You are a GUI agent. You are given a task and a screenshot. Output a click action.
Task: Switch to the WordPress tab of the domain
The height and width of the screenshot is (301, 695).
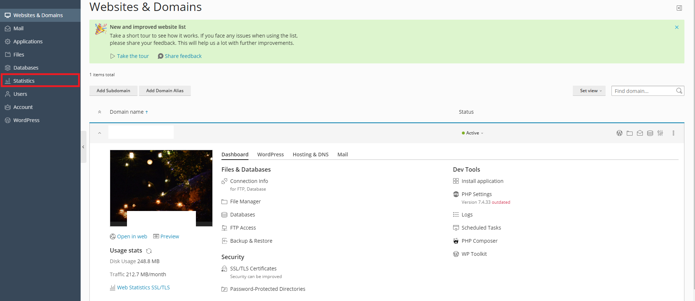click(270, 155)
